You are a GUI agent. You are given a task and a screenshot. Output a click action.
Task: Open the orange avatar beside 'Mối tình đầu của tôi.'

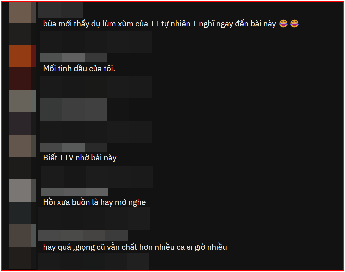pyautogui.click(x=22, y=56)
